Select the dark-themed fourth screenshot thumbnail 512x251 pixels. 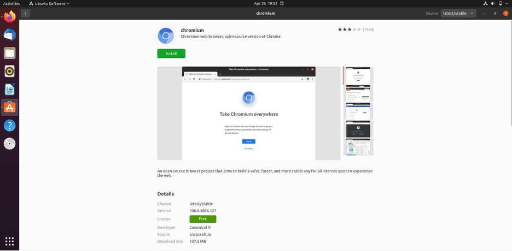coord(358,129)
